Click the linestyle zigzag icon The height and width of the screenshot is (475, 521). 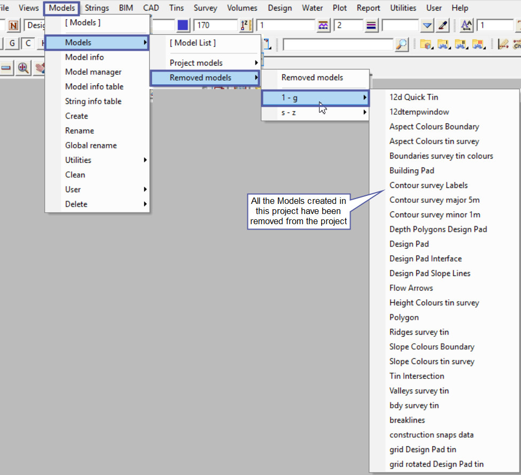(323, 25)
